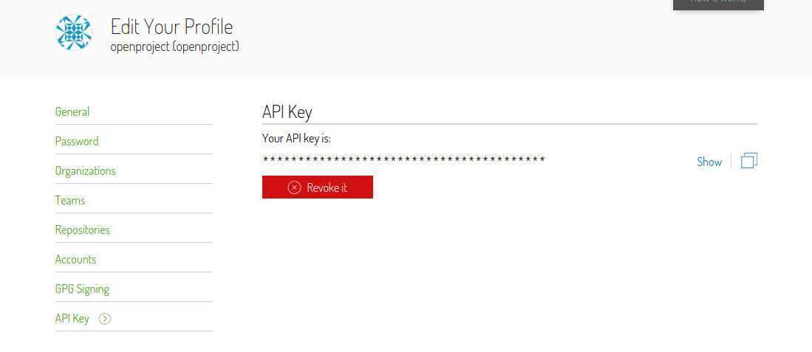
Task: Click the circled X icon in Revoke button
Action: tap(294, 187)
